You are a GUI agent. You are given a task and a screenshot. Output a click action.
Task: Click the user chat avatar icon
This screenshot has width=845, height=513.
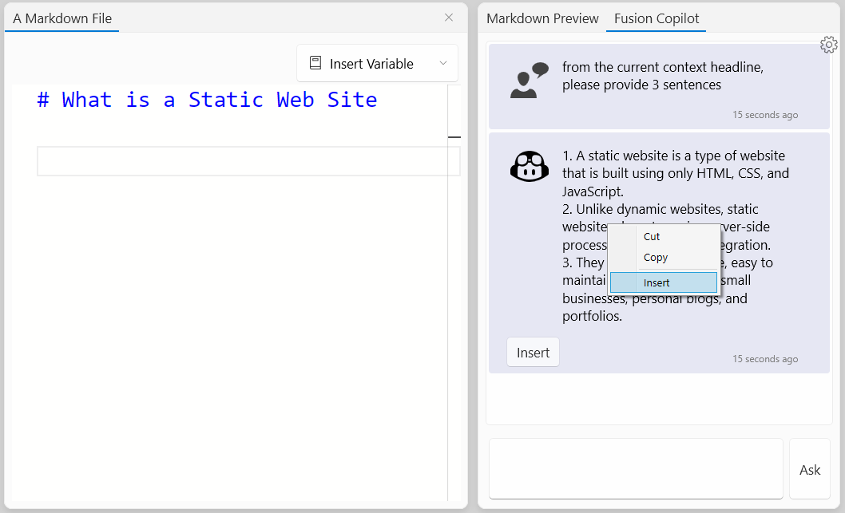pos(529,81)
